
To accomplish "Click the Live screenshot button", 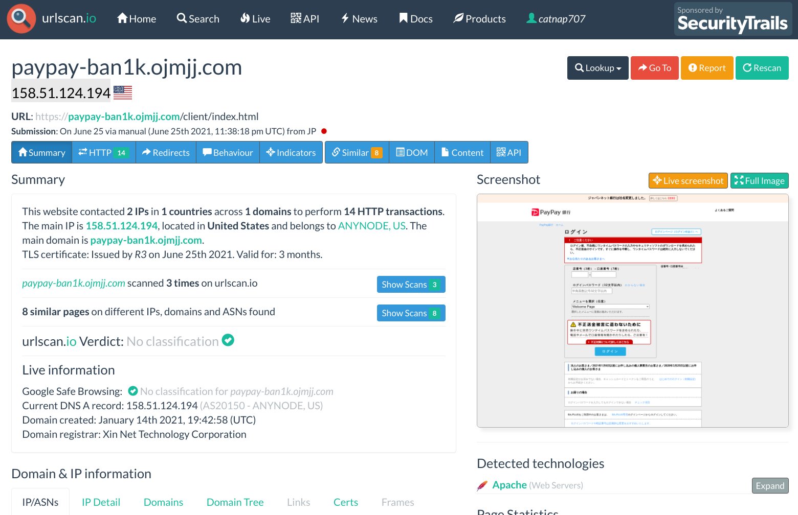I will point(688,180).
